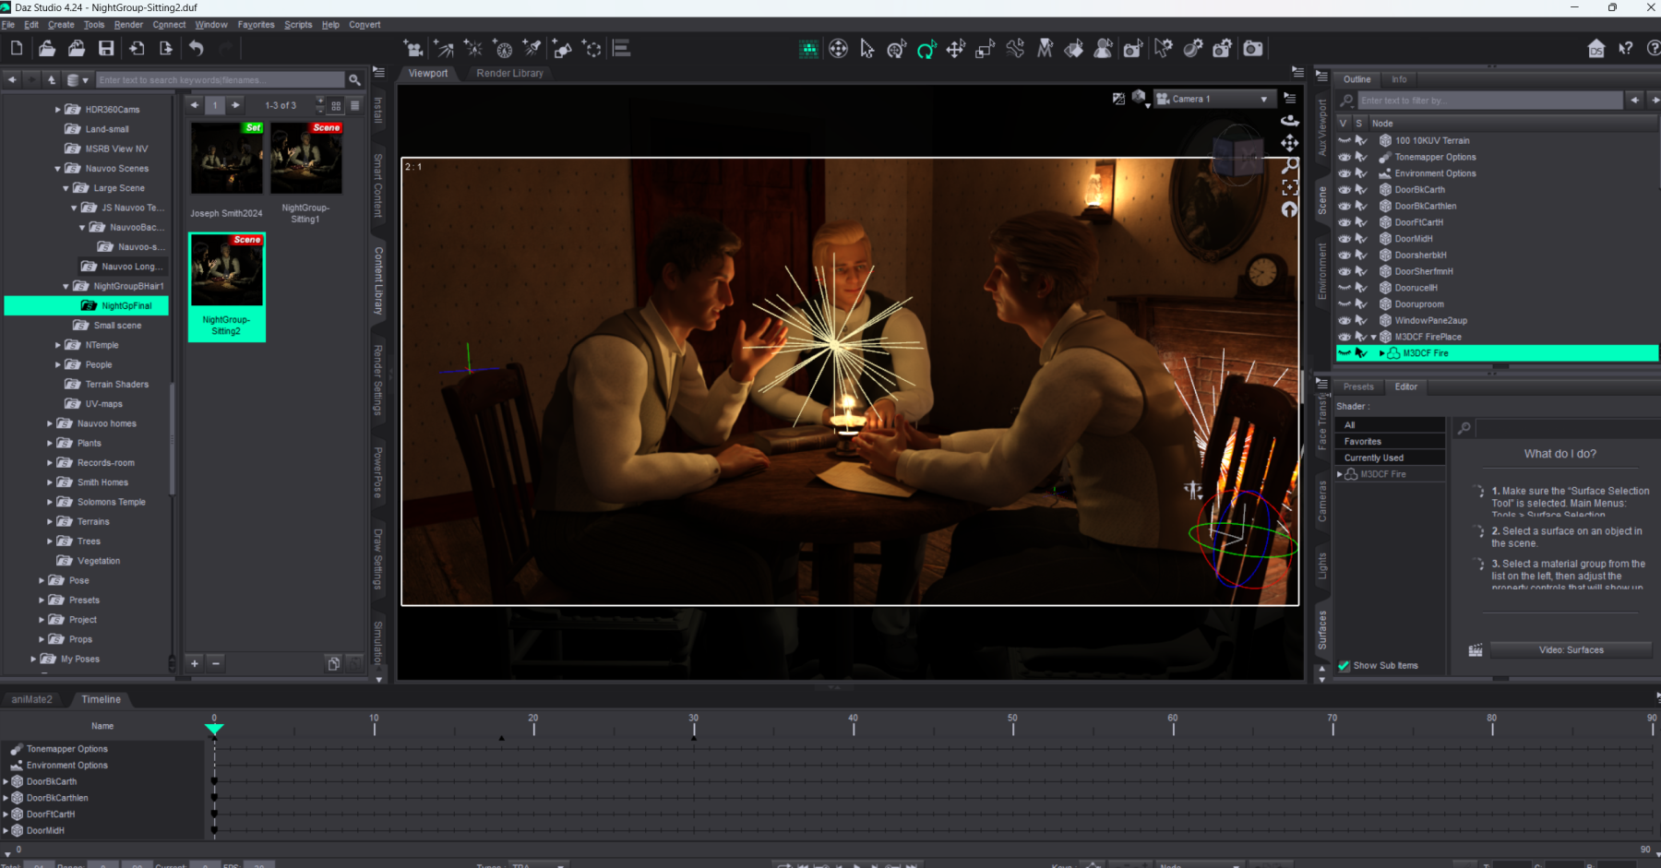The height and width of the screenshot is (868, 1661).
Task: Select the Rotate tool in the toolbar
Action: point(926,49)
